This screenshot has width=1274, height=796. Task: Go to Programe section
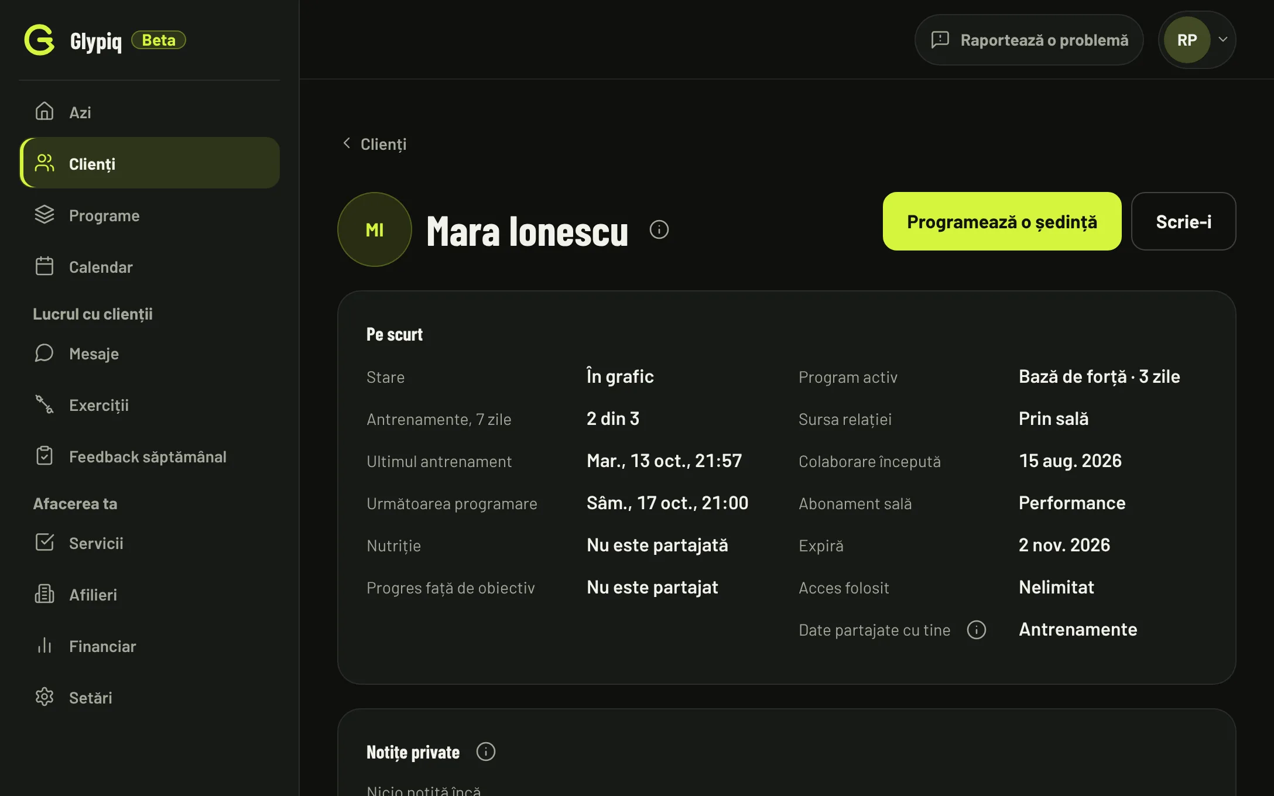[x=150, y=215]
